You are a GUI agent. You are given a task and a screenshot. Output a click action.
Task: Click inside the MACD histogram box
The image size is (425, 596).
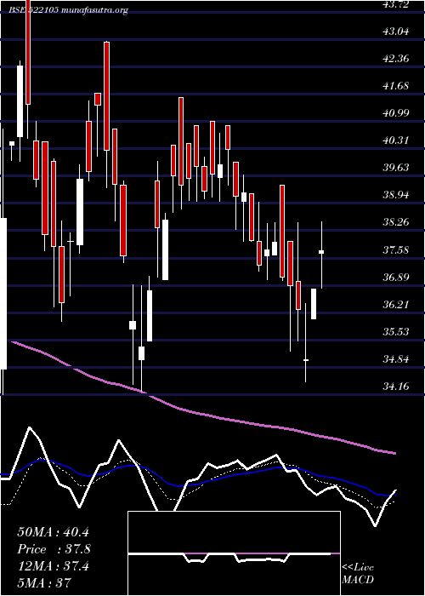(234, 553)
